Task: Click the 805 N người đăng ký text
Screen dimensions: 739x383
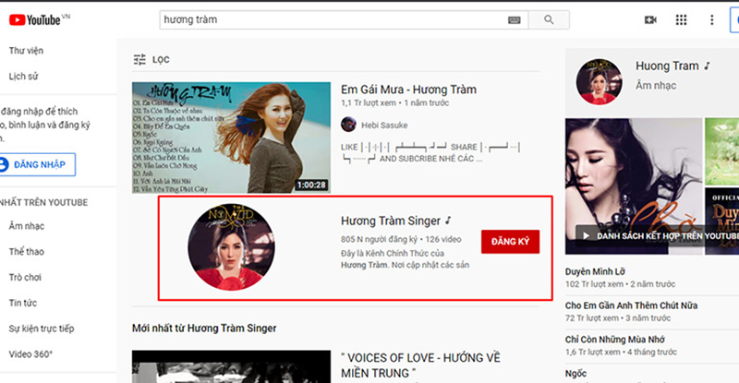Action: point(379,239)
